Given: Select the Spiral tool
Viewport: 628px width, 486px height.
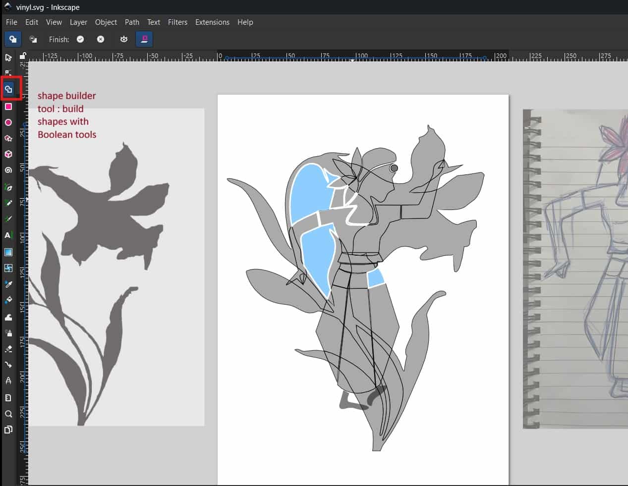Looking at the screenshot, I should [x=8, y=170].
